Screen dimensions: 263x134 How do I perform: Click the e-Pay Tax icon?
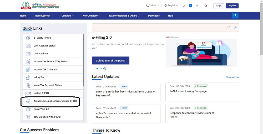tap(28, 78)
